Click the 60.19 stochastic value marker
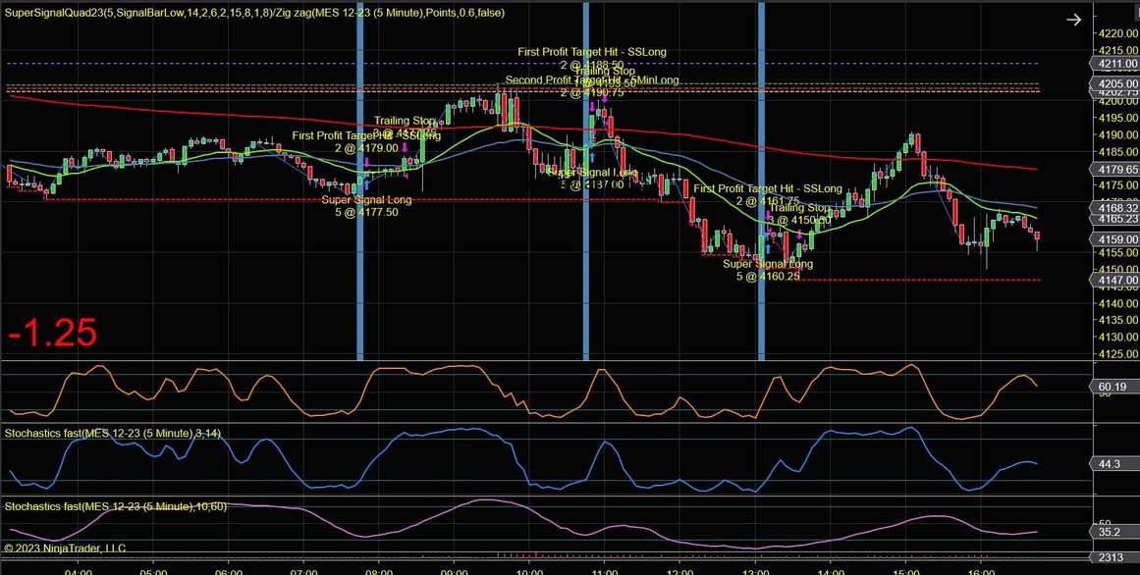 pyautogui.click(x=1111, y=387)
